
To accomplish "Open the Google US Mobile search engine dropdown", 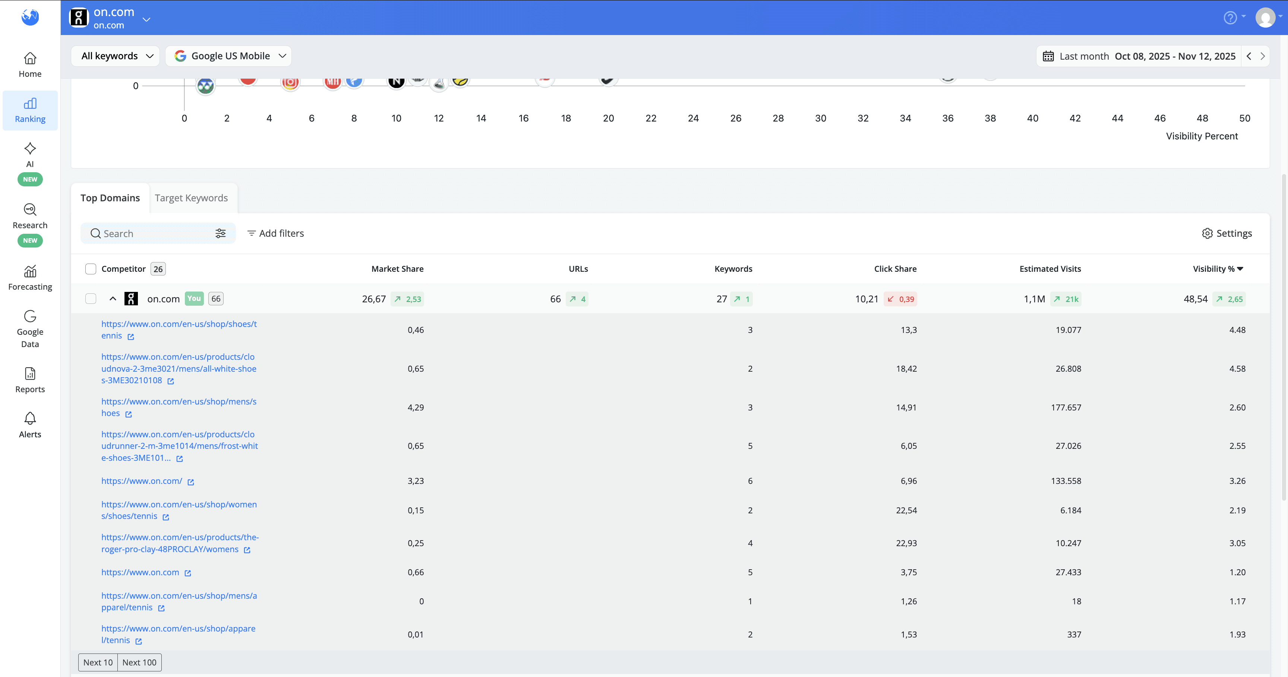I will [x=228, y=56].
